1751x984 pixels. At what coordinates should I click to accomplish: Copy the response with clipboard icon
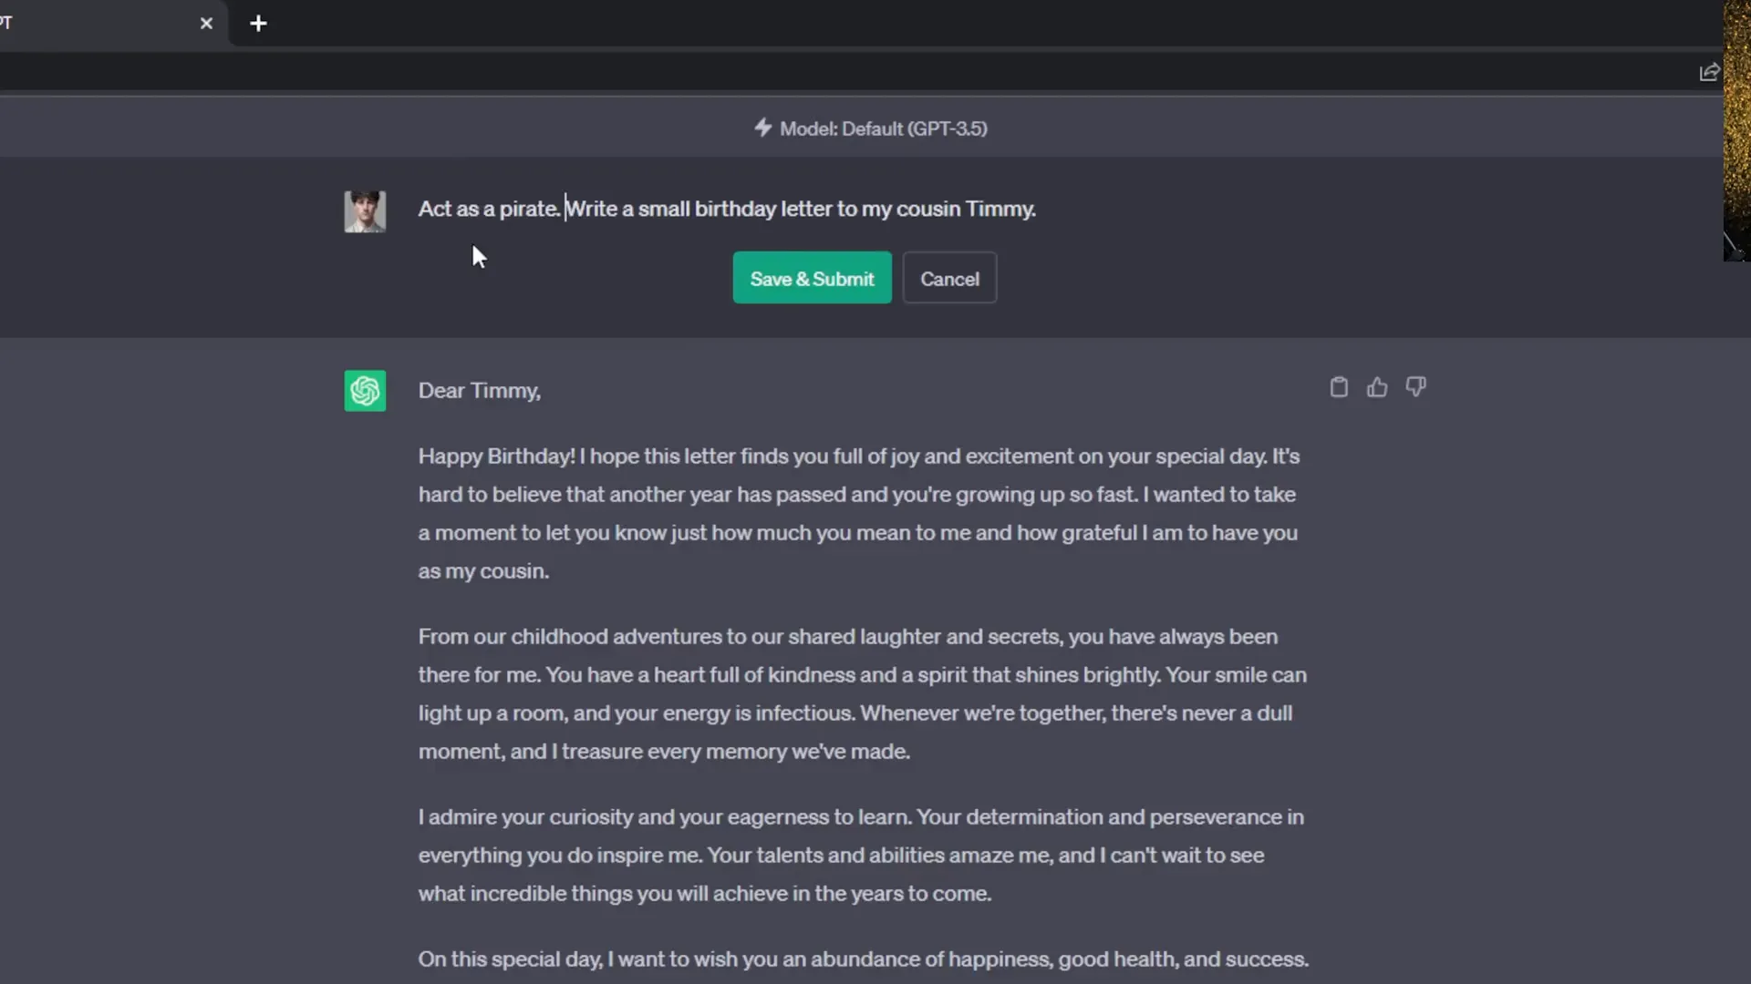(1338, 387)
